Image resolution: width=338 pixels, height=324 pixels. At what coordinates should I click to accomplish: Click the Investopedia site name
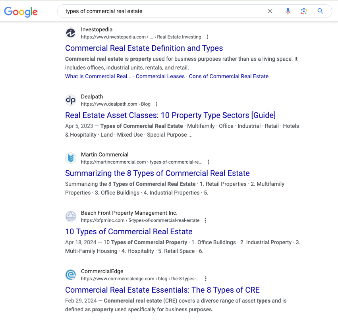point(97,29)
